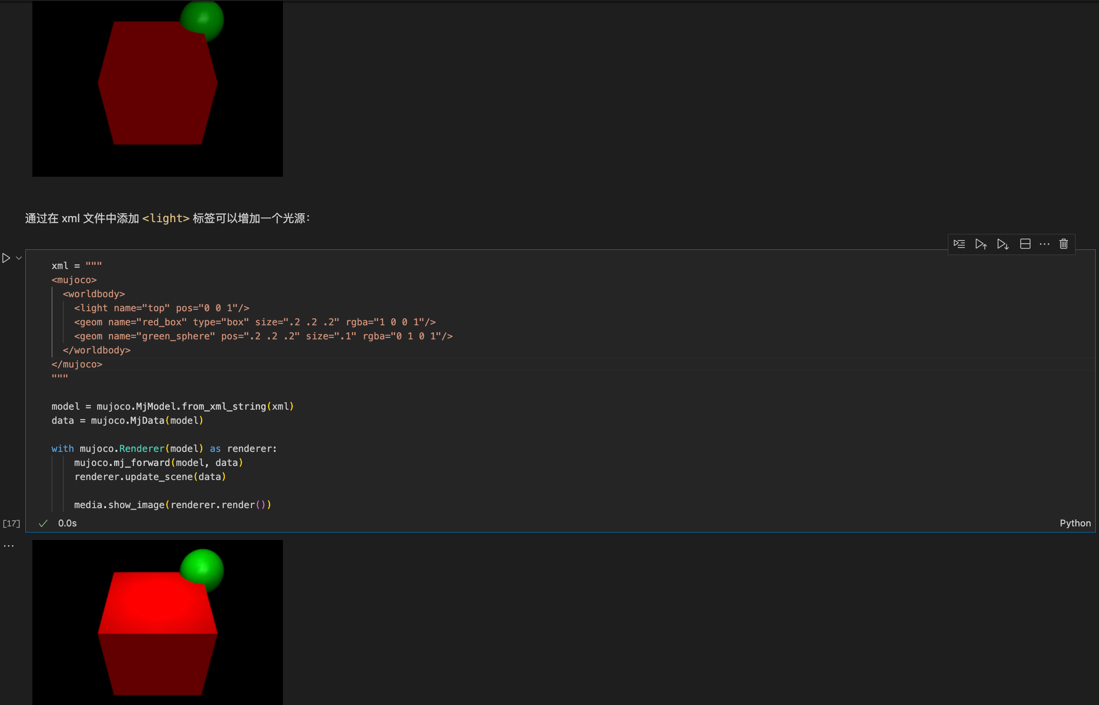
Task: Open output actions ellipsis beside rendered image
Action: [9, 546]
